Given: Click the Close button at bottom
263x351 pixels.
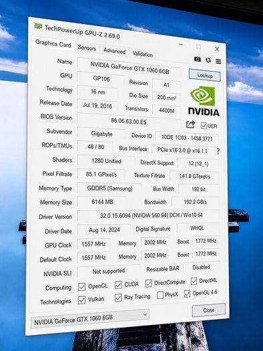Looking at the screenshot, I should point(209,310).
